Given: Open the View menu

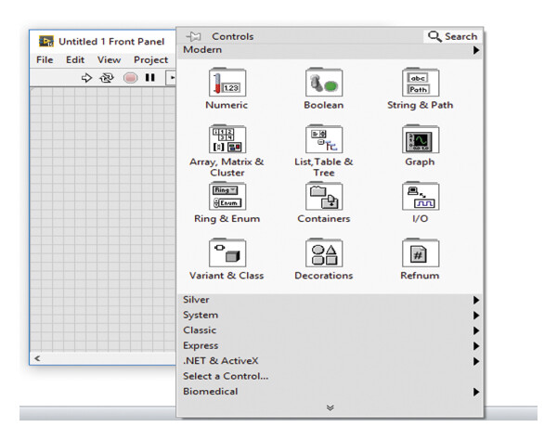Looking at the screenshot, I should (x=109, y=59).
